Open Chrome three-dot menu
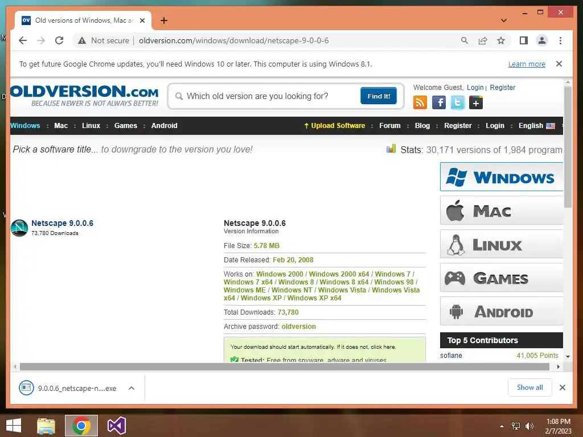Screen dimensions: 583x437 click(560, 40)
